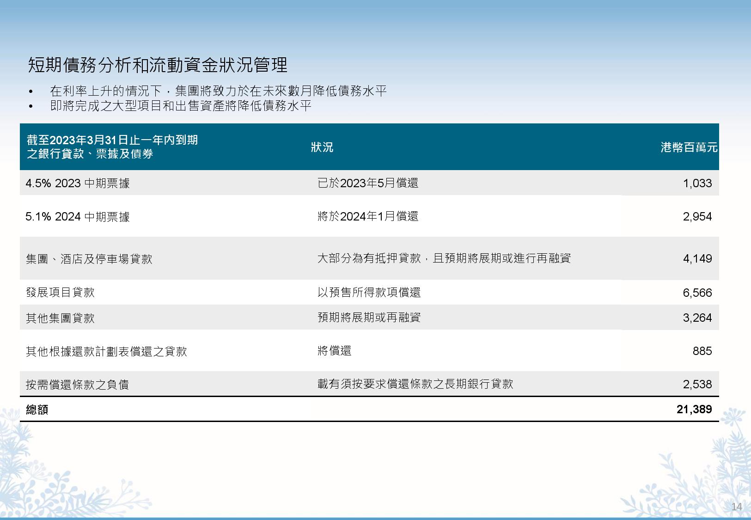Click the total value 21,389
The width and height of the screenshot is (751, 520).
pos(694,409)
